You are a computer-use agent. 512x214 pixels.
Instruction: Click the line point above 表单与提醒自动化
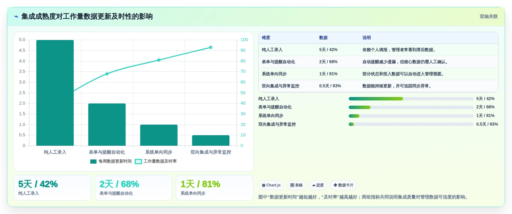[107, 74]
